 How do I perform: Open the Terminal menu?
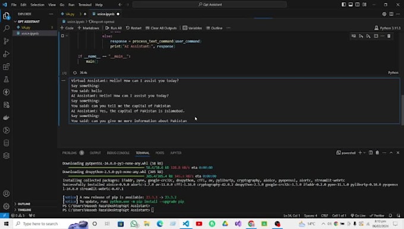pos(85,5)
